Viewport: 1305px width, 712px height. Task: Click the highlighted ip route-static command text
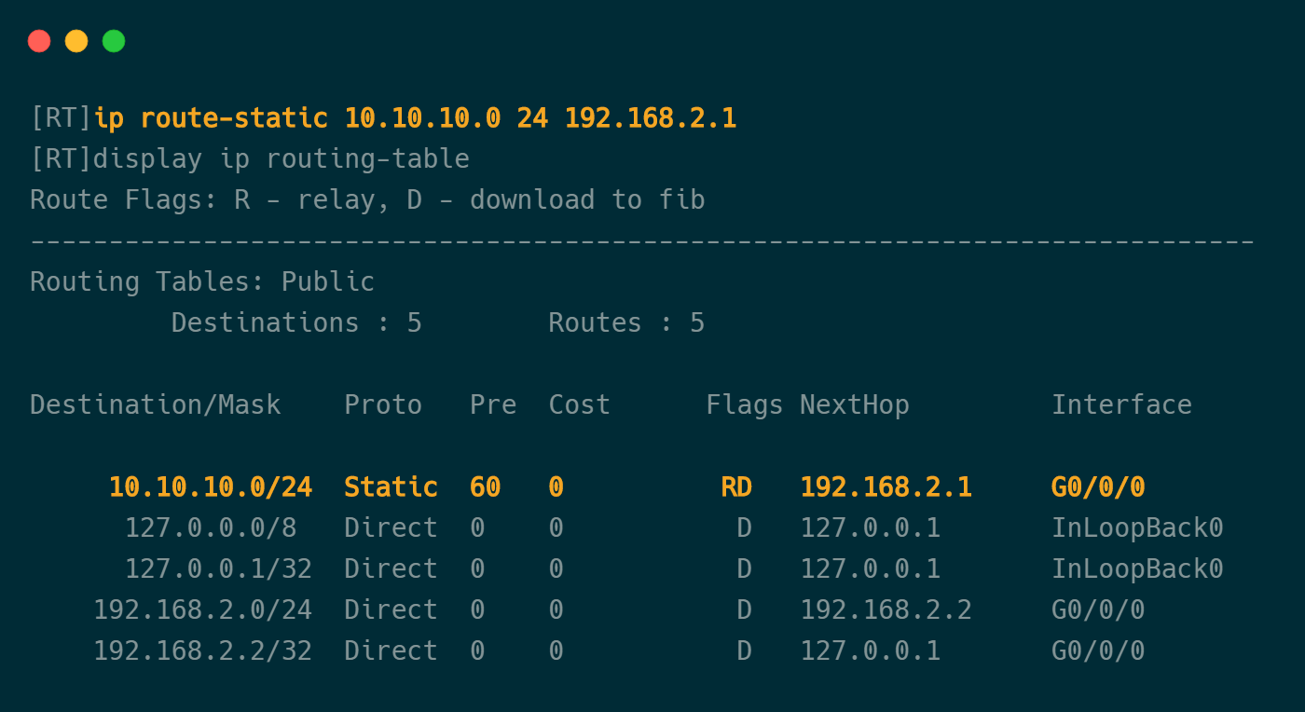coord(415,118)
